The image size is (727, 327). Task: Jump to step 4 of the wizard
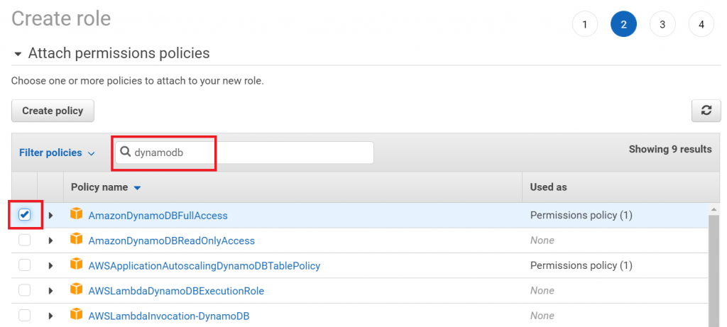[x=701, y=24]
